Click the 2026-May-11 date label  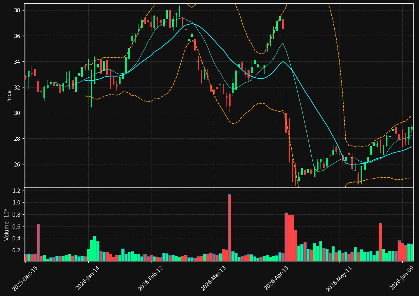[x=339, y=279]
